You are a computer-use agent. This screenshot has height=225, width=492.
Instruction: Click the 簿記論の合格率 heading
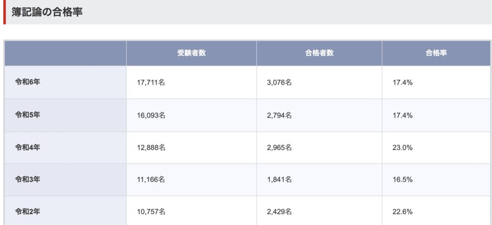[47, 12]
